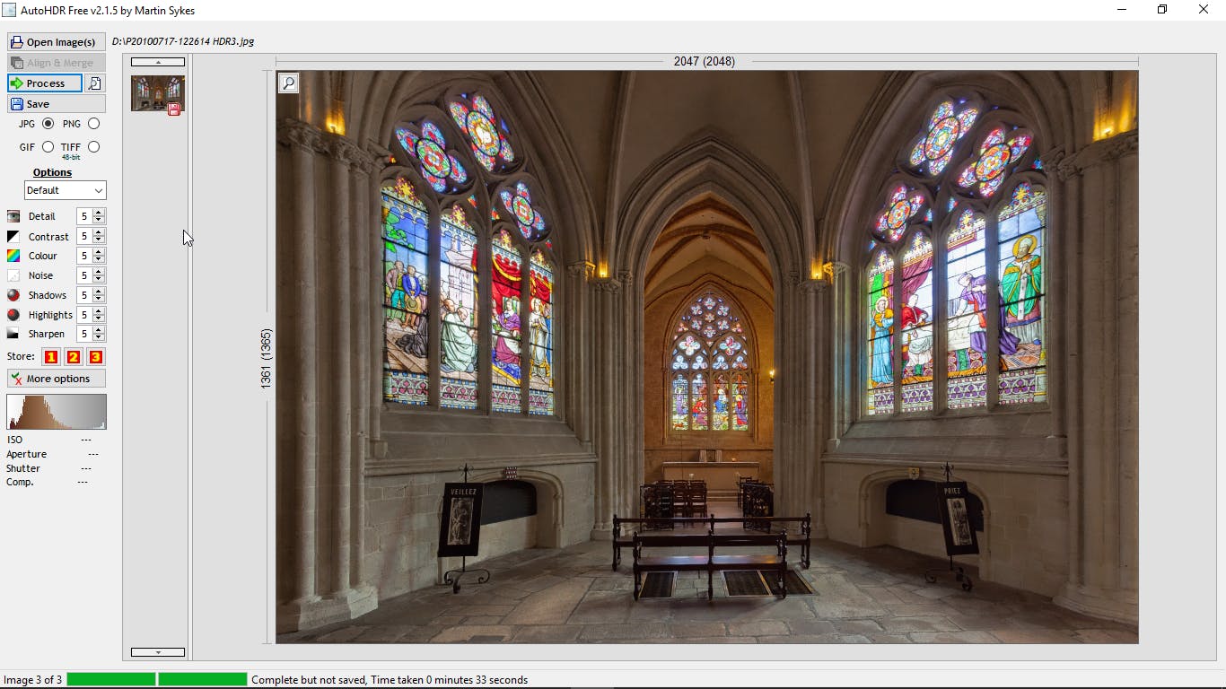1226x689 pixels.
Task: Choose Store slot 3
Action: [95, 357]
